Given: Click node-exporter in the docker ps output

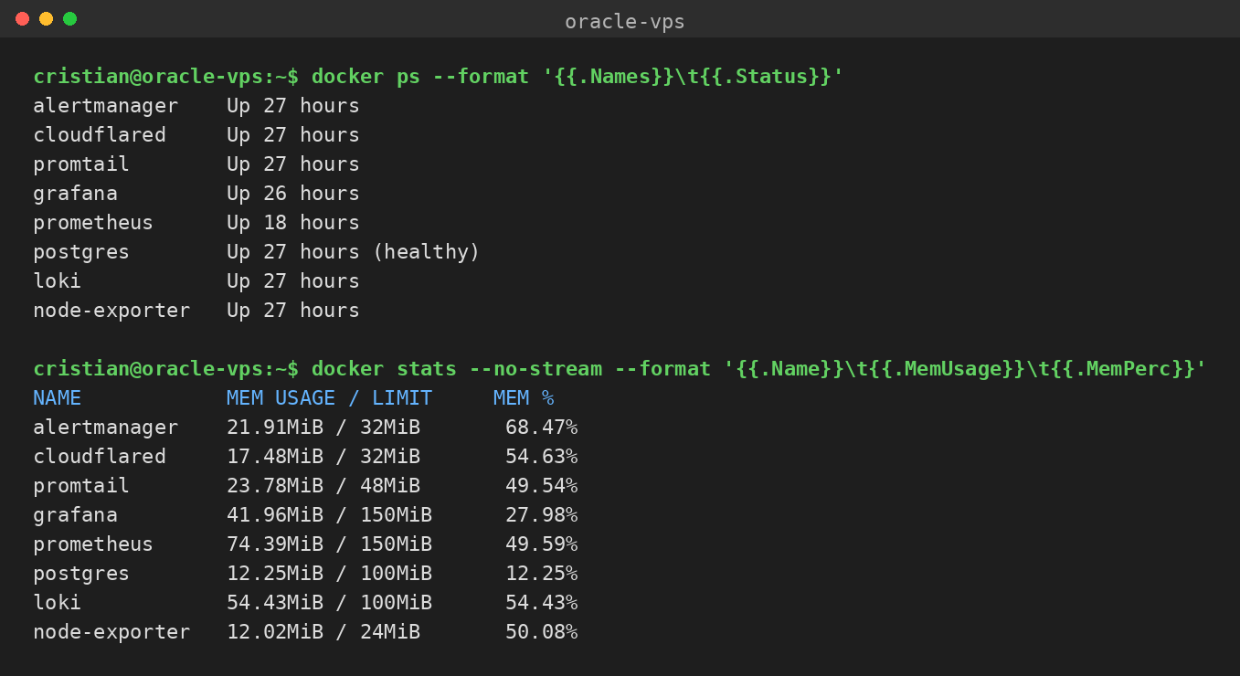Looking at the screenshot, I should (x=111, y=311).
